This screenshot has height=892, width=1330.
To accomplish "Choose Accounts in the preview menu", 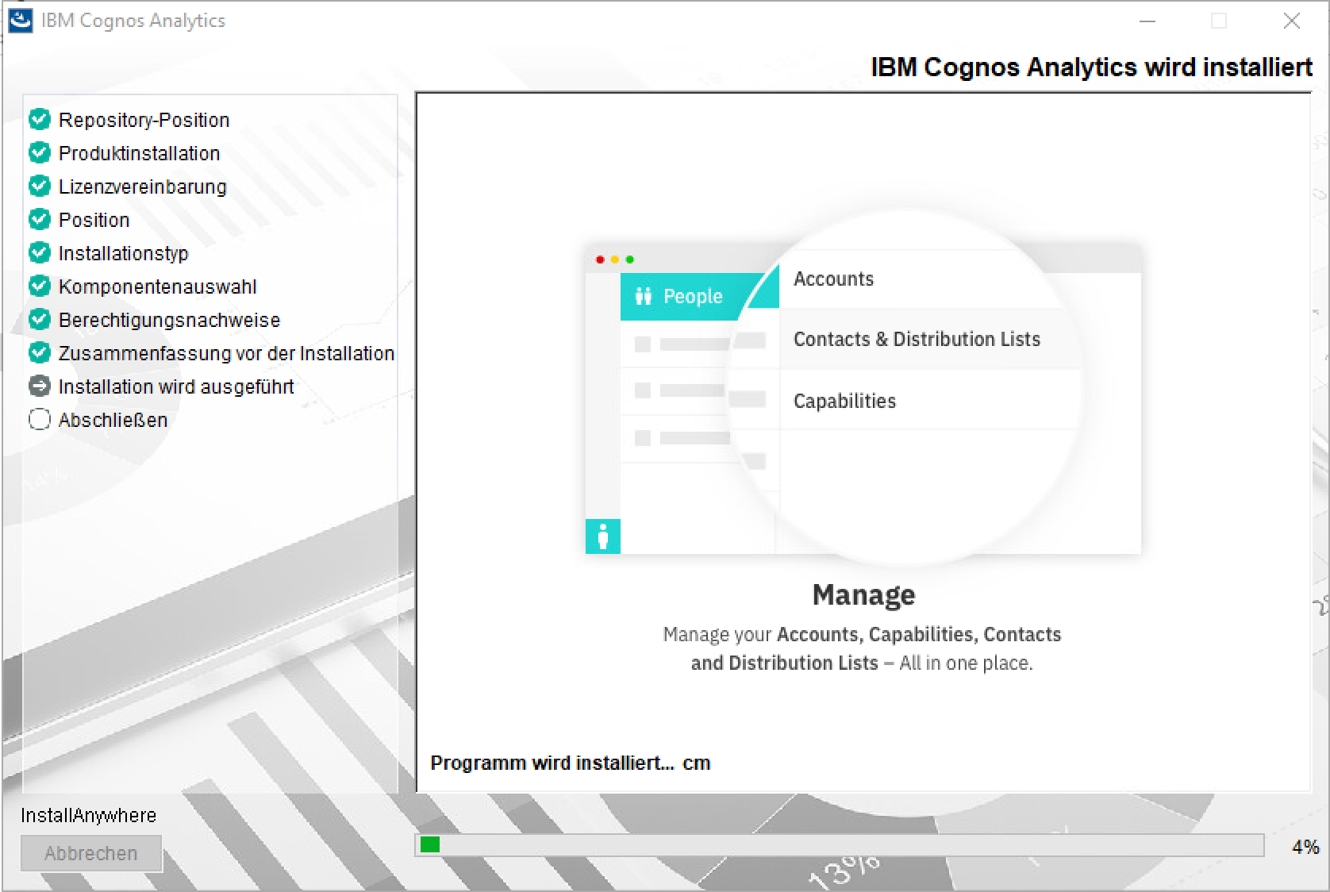I will 833,279.
